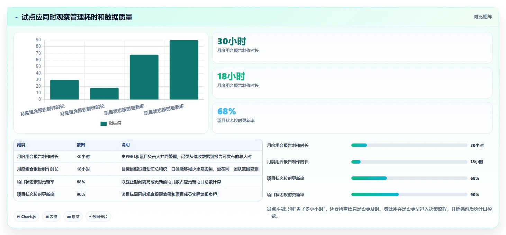506x235 pixels.
Task: Open the 68% data card
Action: [x=352, y=117]
